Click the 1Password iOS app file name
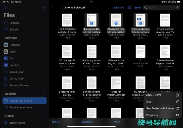Viewport: 183px width, 128px height. (x=91, y=31)
